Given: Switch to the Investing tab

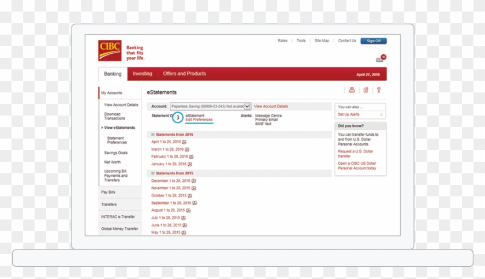Looking at the screenshot, I should coord(142,73).
